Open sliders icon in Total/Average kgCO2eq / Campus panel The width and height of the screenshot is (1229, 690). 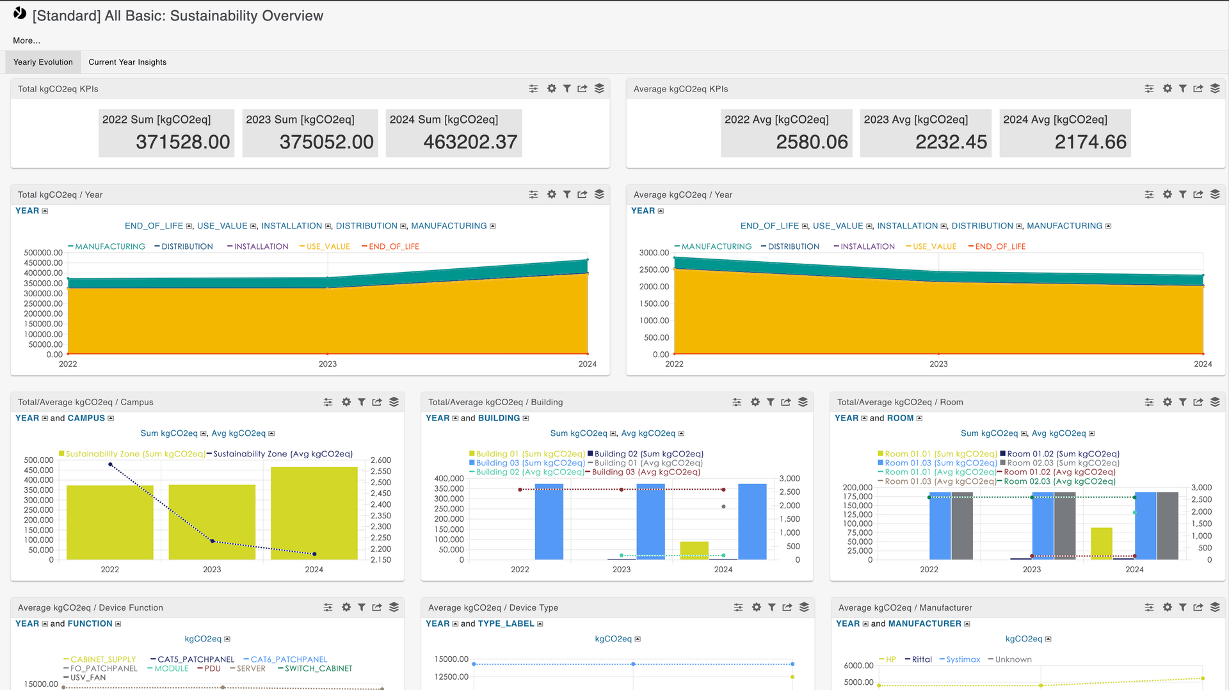(328, 402)
